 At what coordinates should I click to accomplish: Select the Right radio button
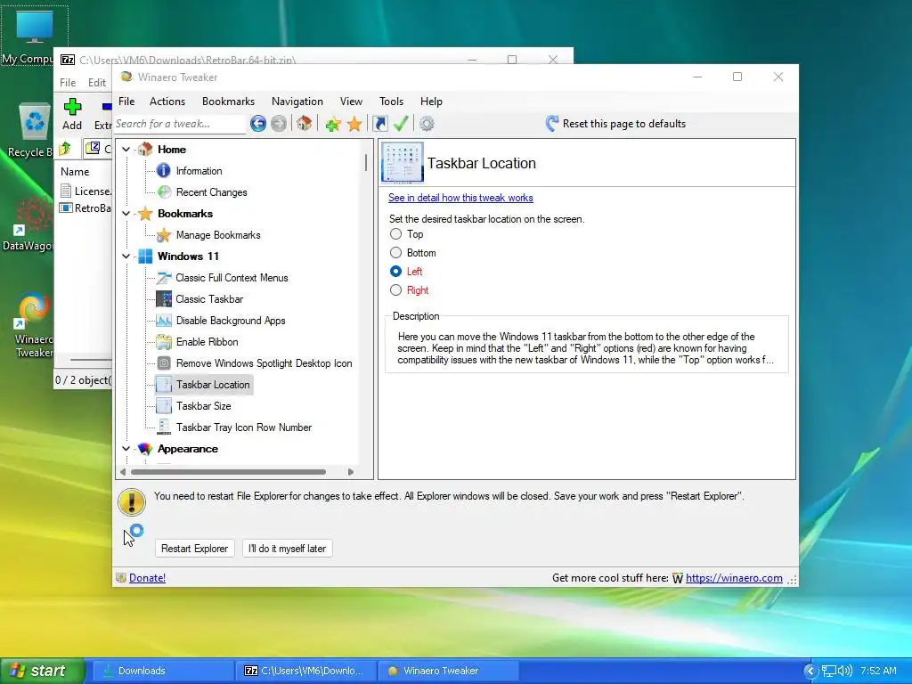[395, 289]
